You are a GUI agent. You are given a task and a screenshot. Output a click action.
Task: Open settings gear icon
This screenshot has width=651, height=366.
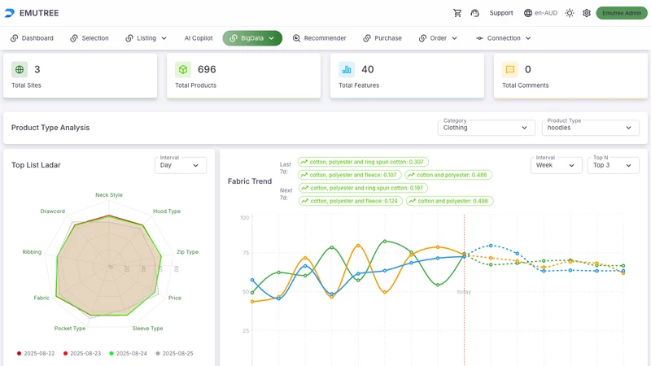(x=586, y=13)
